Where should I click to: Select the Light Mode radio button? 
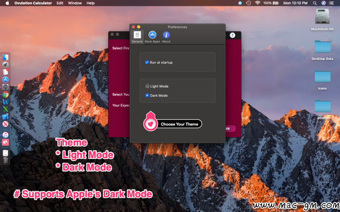(x=147, y=86)
